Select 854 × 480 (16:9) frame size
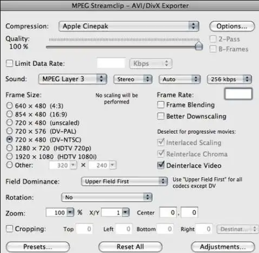 click(9, 114)
